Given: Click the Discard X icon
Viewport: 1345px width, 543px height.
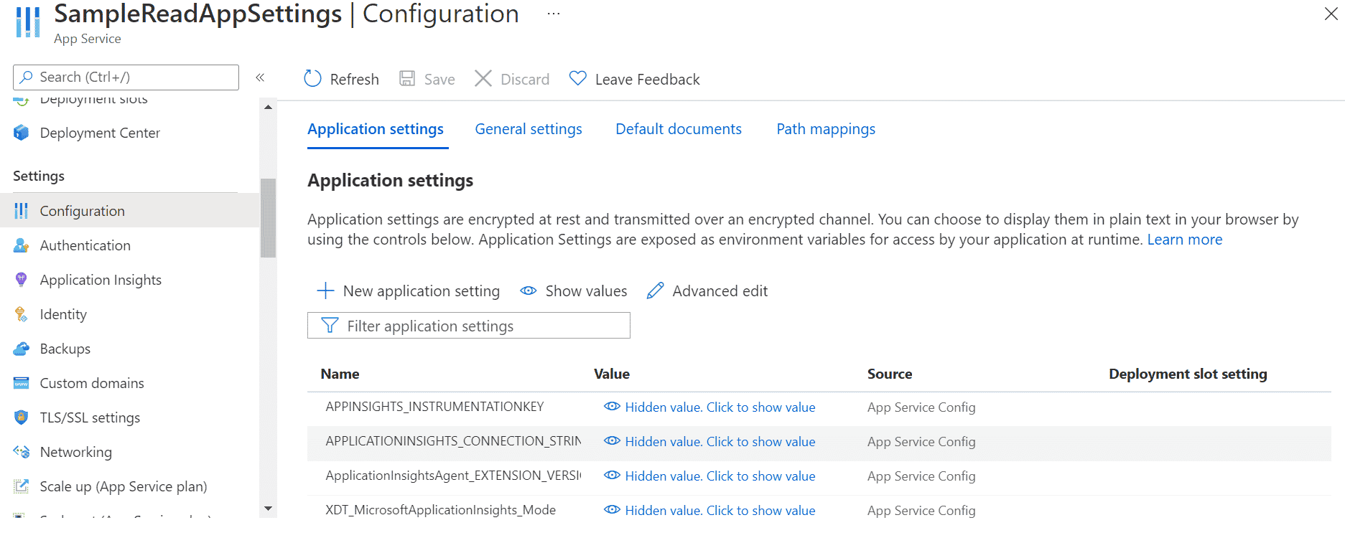Looking at the screenshot, I should 483,78.
